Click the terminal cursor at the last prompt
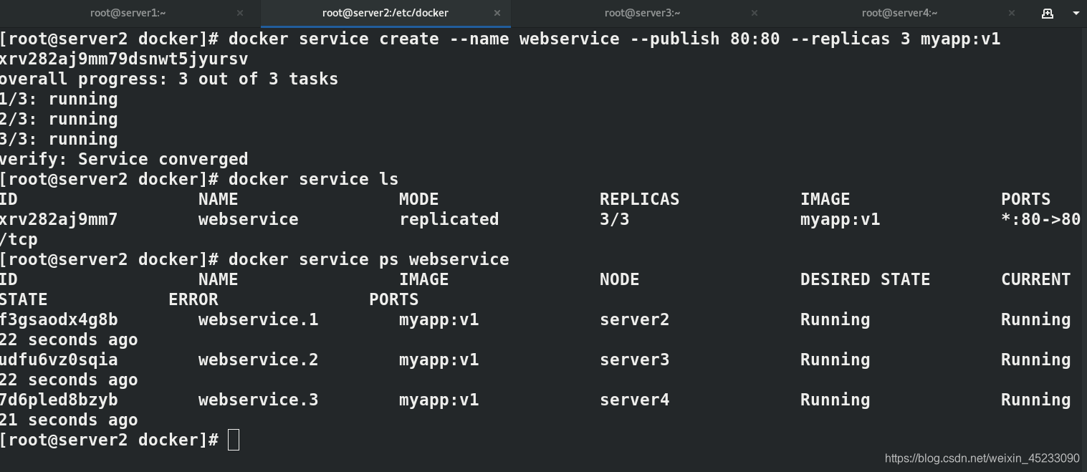The height and width of the screenshot is (472, 1087). [x=234, y=440]
